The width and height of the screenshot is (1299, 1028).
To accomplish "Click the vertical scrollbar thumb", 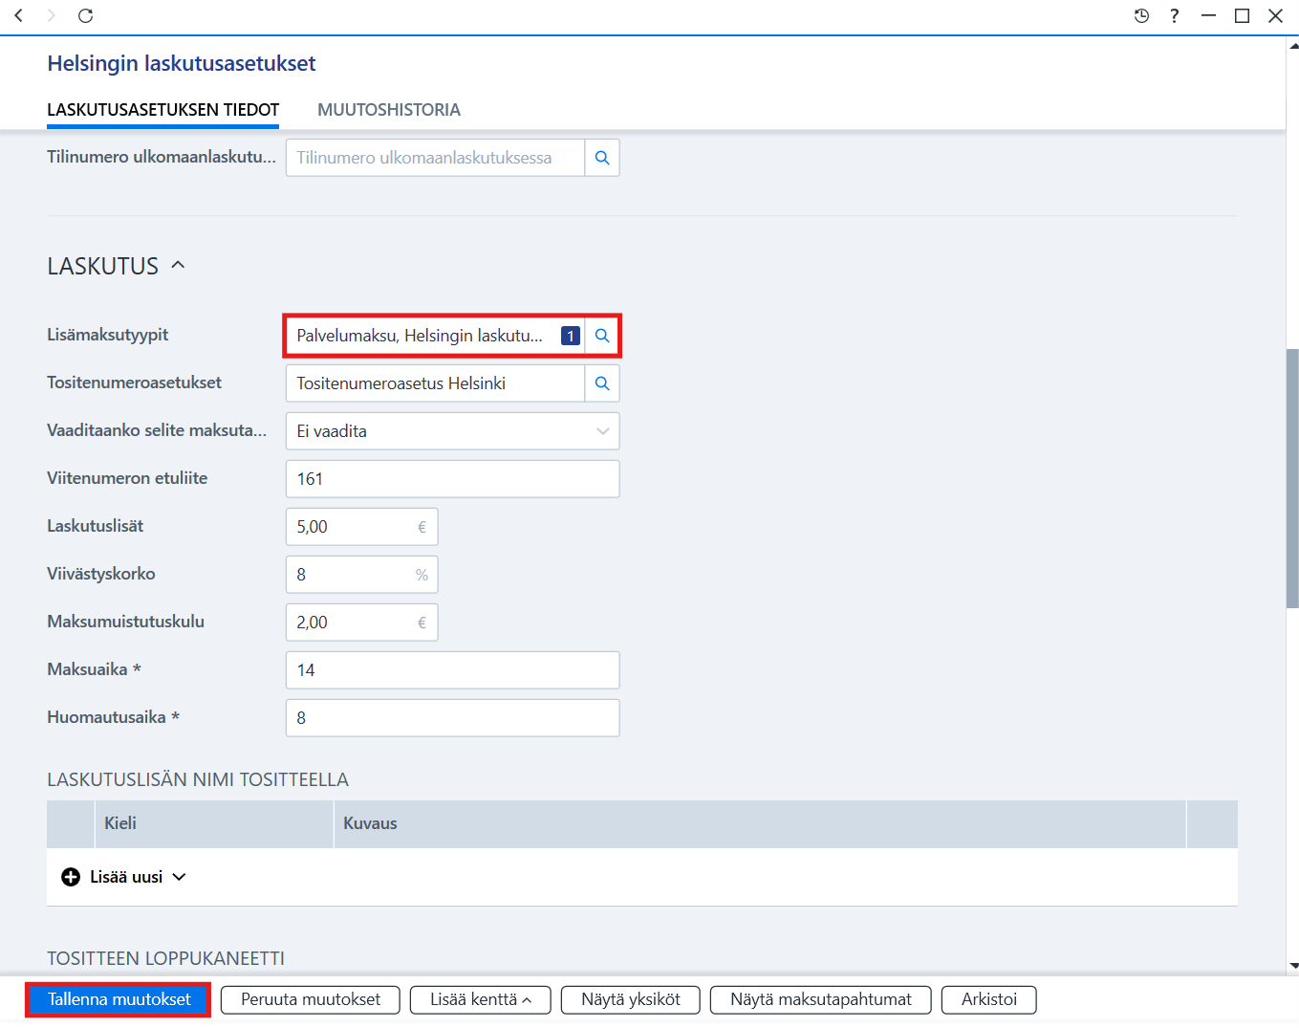I will click(1292, 478).
